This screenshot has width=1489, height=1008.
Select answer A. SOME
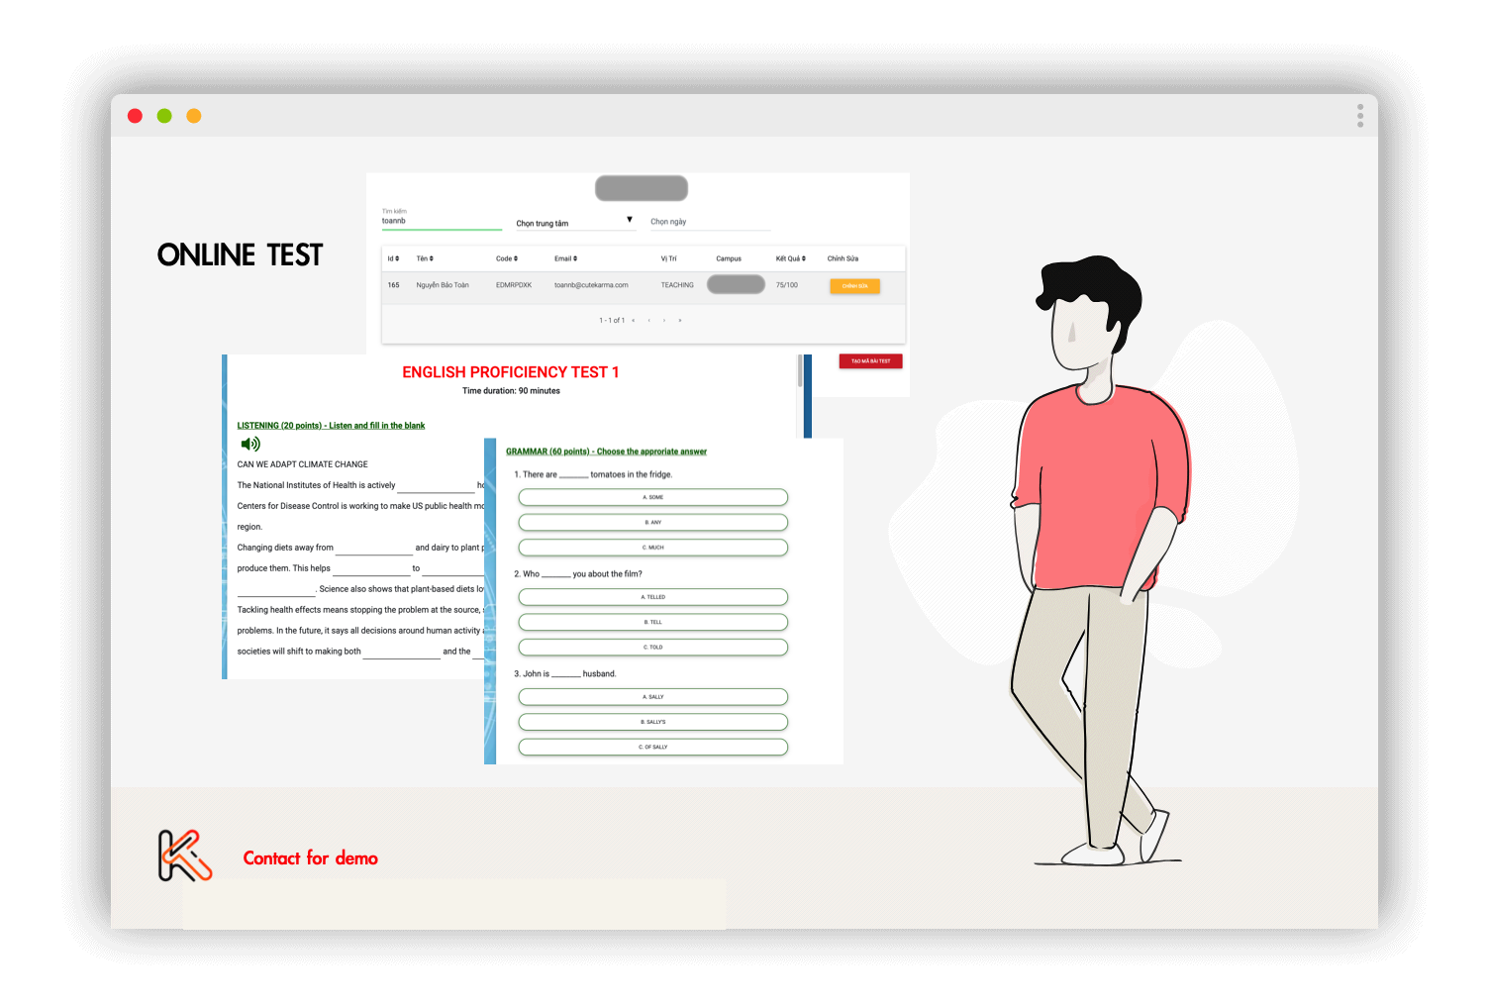(x=652, y=497)
